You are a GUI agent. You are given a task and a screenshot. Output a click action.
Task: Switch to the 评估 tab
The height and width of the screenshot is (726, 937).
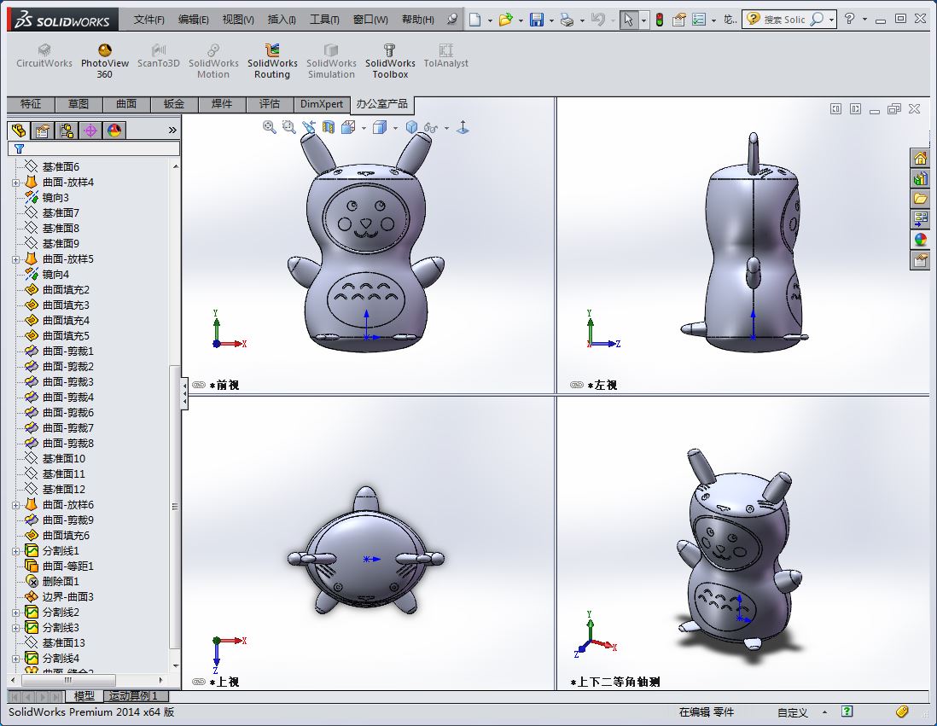[270, 104]
